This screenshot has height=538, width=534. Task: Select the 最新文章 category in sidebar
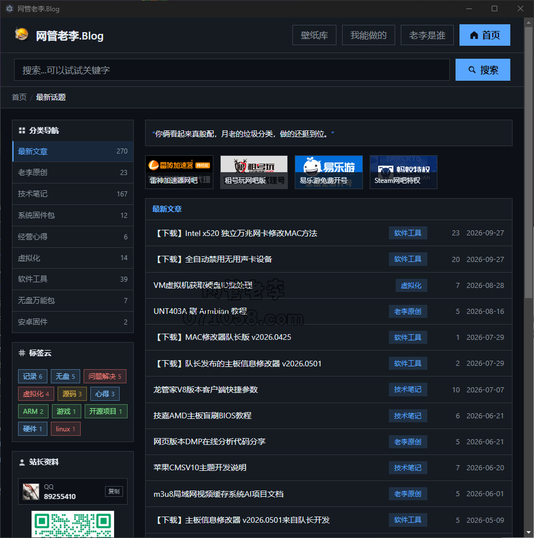pos(73,151)
